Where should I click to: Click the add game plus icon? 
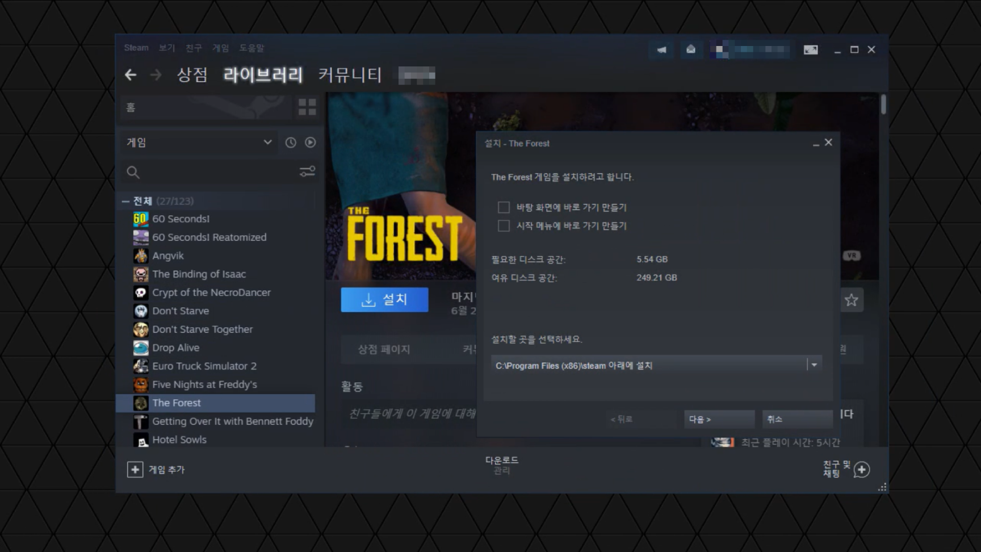[135, 470]
